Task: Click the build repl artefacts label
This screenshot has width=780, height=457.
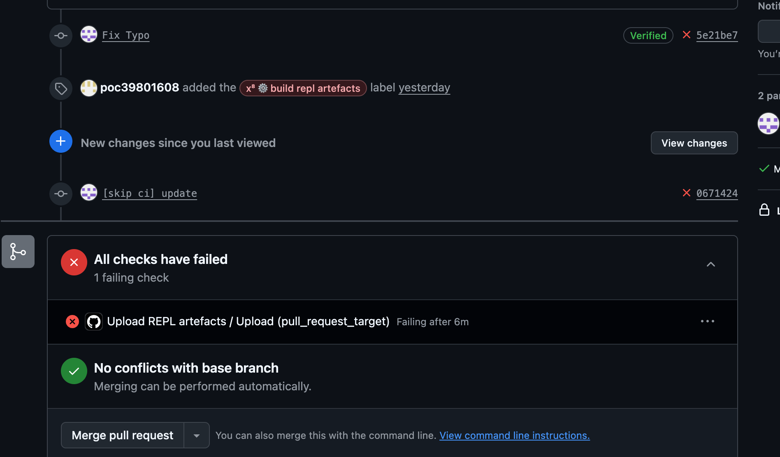Action: (x=303, y=88)
